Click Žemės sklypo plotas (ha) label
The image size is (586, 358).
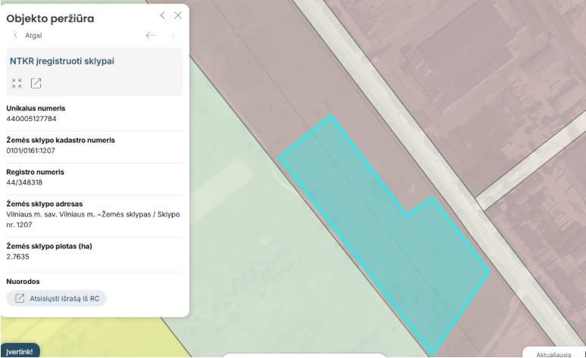tap(49, 246)
